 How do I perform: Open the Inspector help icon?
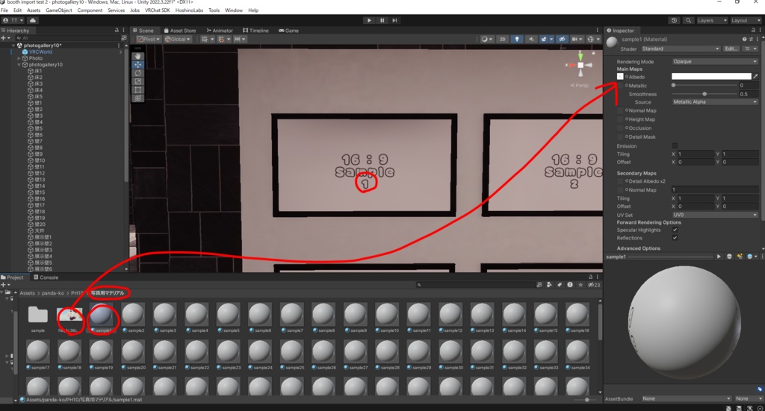point(745,39)
